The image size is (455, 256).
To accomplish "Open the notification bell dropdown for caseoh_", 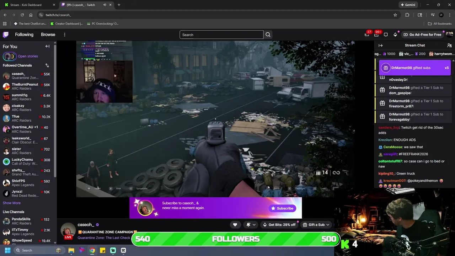I will tap(250, 225).
